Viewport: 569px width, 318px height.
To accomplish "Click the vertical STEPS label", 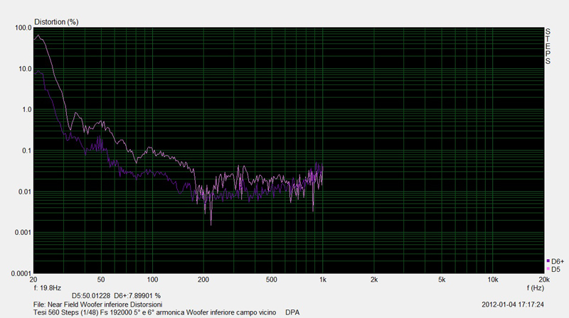I will click(x=548, y=46).
